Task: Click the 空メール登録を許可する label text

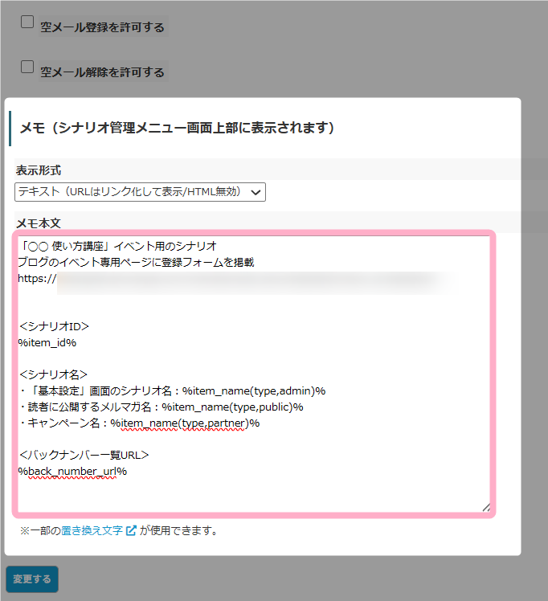Action: [x=102, y=27]
